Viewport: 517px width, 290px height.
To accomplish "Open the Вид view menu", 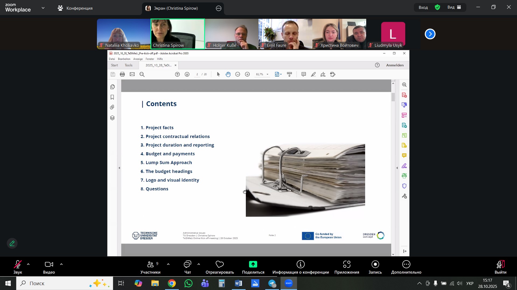I will (454, 8).
